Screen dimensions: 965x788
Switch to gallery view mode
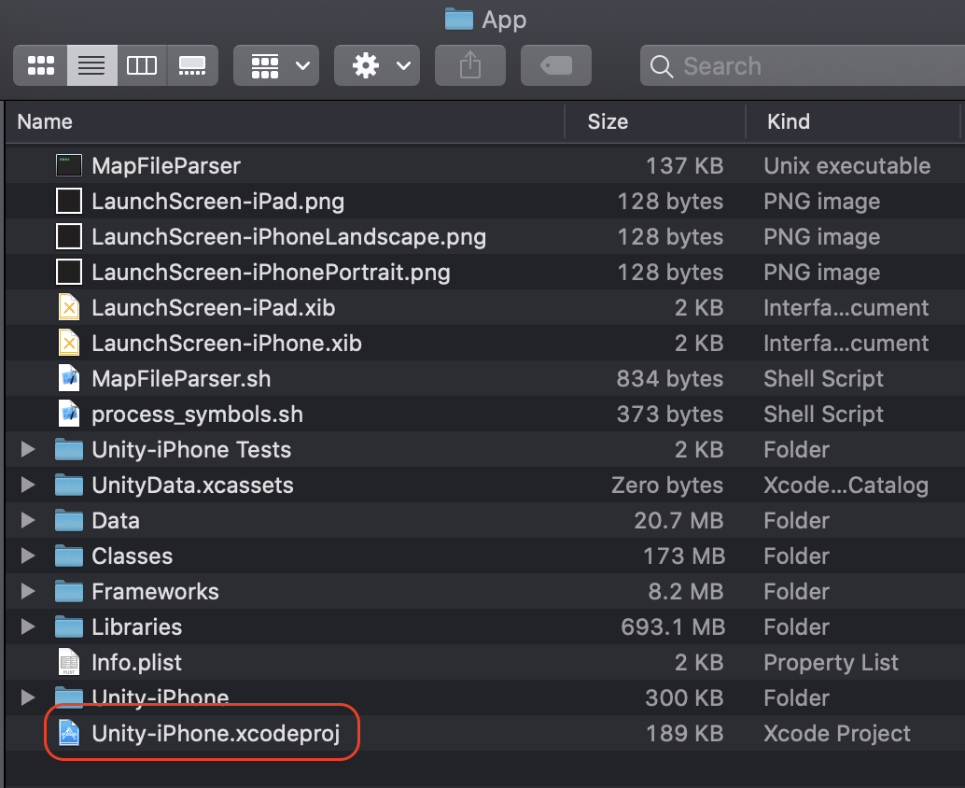pyautogui.click(x=192, y=65)
